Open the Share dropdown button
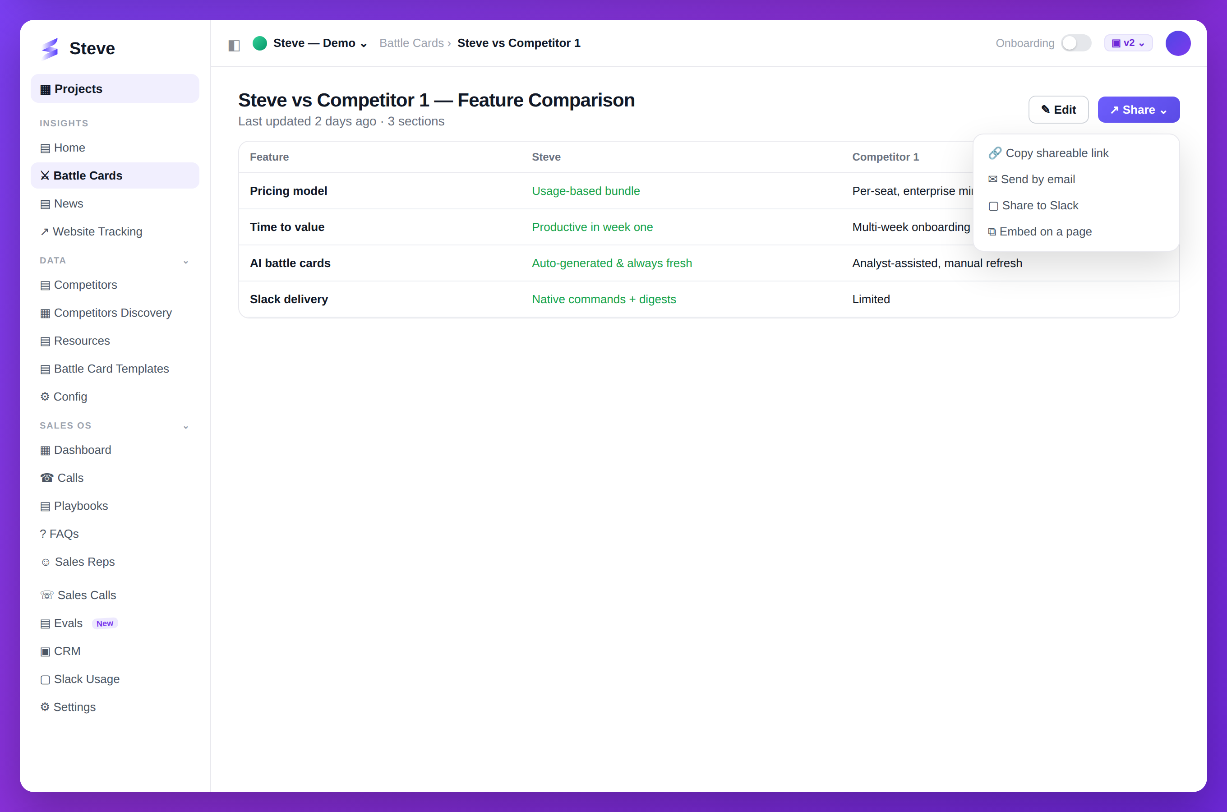This screenshot has width=1227, height=812. point(1139,110)
